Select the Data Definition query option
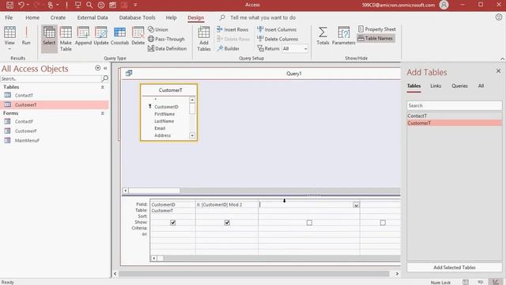Viewport: 506px width, 285px height. (x=167, y=48)
